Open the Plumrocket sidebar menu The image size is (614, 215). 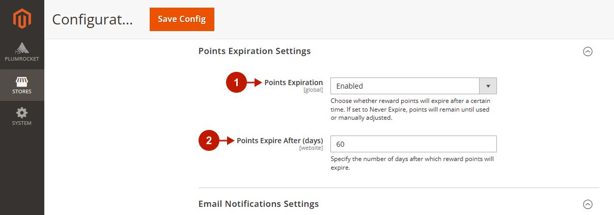(22, 52)
